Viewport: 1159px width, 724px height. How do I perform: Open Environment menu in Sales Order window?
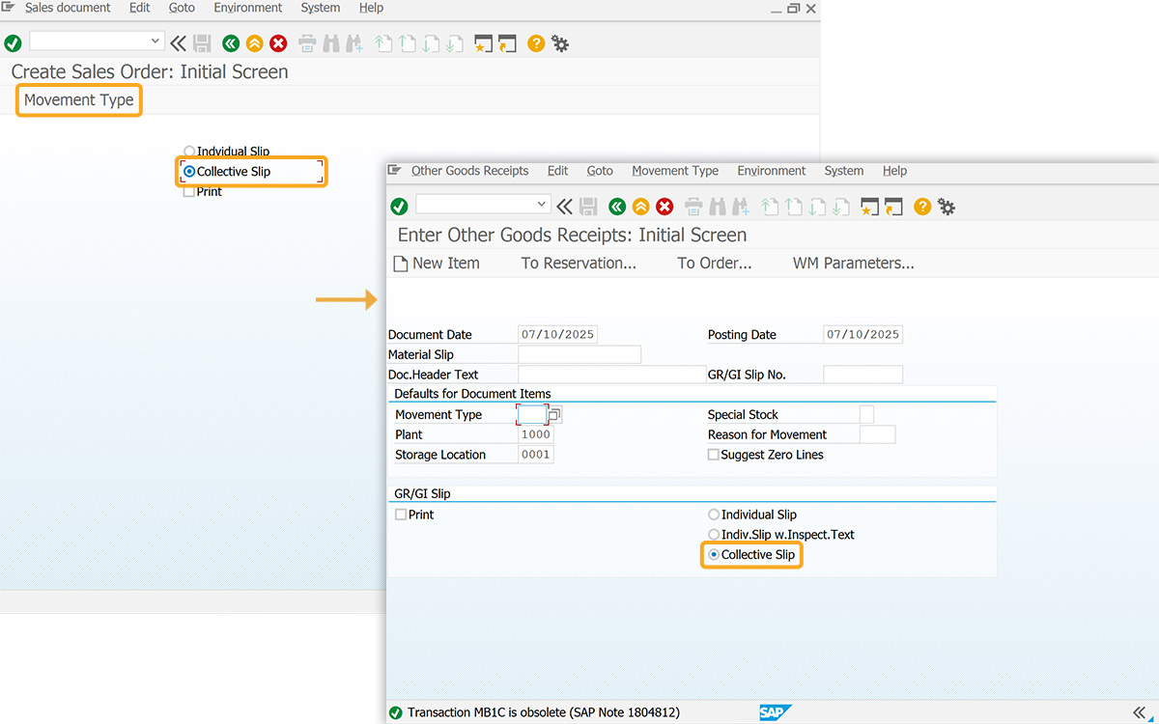pyautogui.click(x=248, y=8)
